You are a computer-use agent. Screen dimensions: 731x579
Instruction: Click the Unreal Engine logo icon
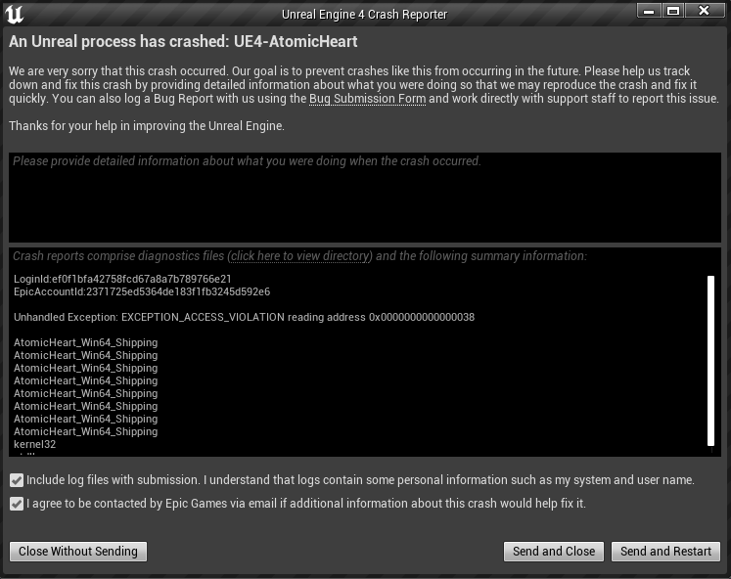(x=14, y=14)
